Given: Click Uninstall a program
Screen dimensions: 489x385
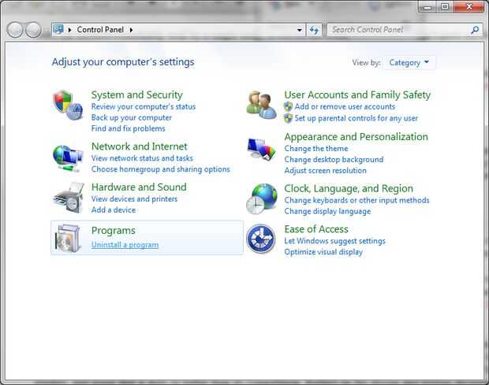Looking at the screenshot, I should point(125,245).
